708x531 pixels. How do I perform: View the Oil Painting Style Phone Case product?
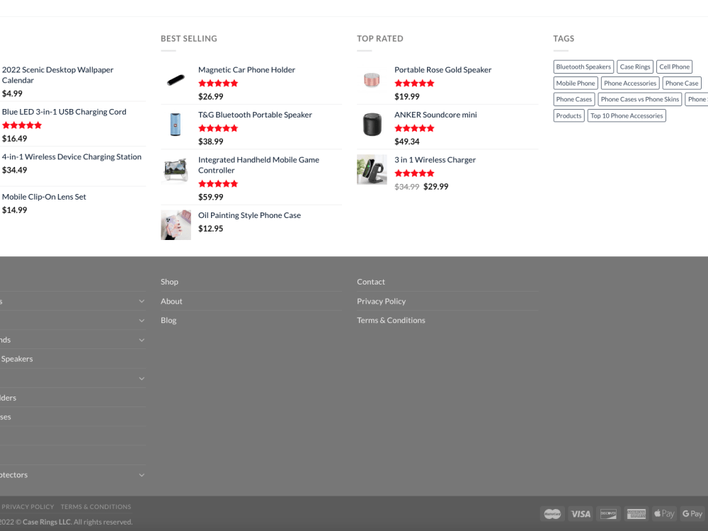click(249, 215)
